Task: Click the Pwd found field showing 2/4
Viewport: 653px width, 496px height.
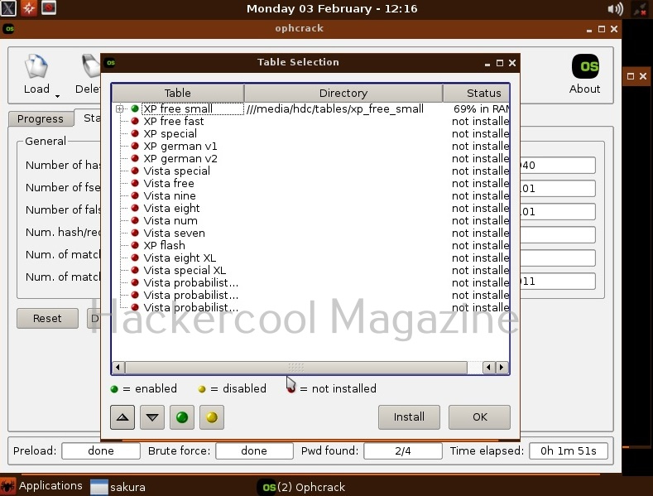Action: (403, 451)
